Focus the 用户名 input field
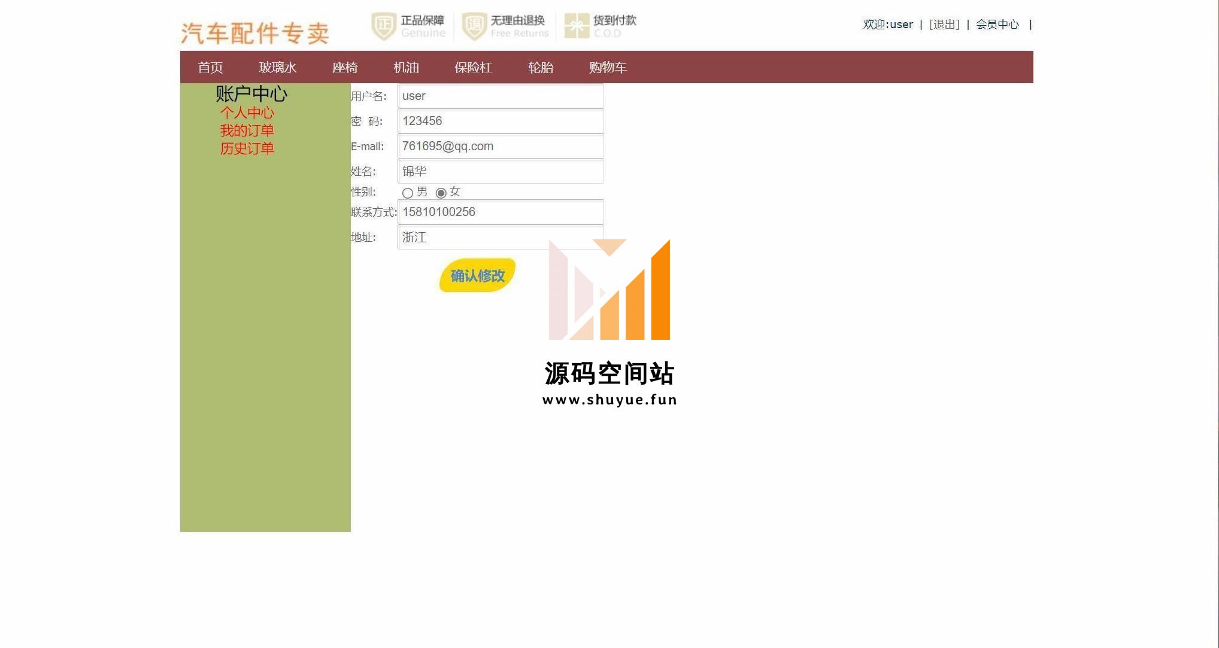Image resolution: width=1219 pixels, height=648 pixels. tap(501, 96)
